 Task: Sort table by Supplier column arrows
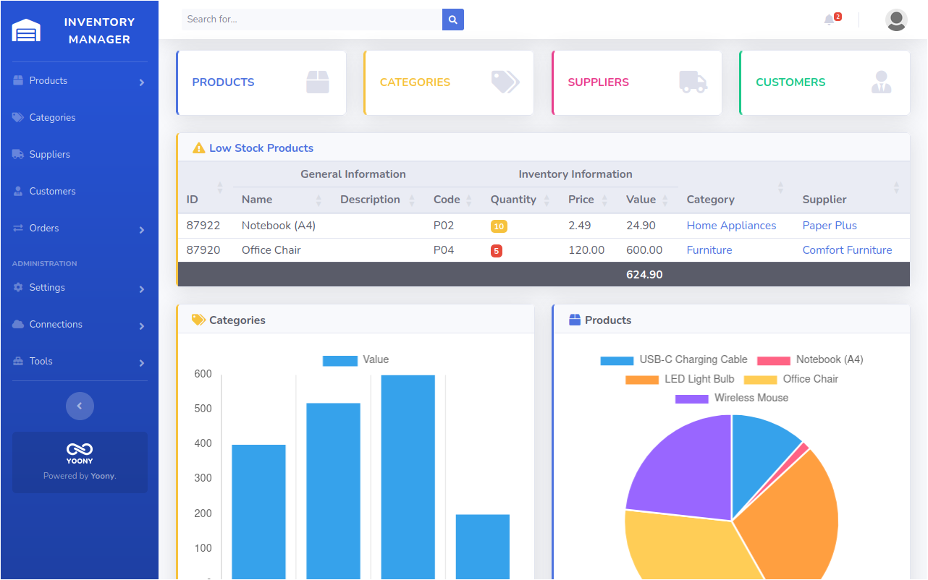click(896, 187)
